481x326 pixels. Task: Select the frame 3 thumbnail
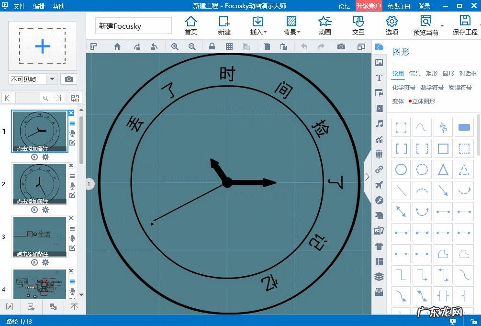click(40, 236)
